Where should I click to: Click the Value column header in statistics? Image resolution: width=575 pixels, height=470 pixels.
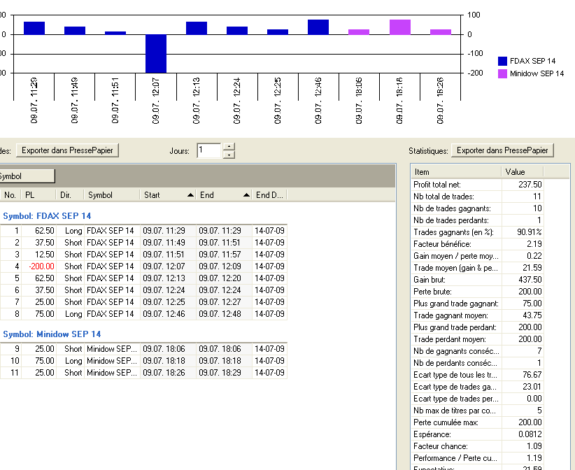[522, 171]
